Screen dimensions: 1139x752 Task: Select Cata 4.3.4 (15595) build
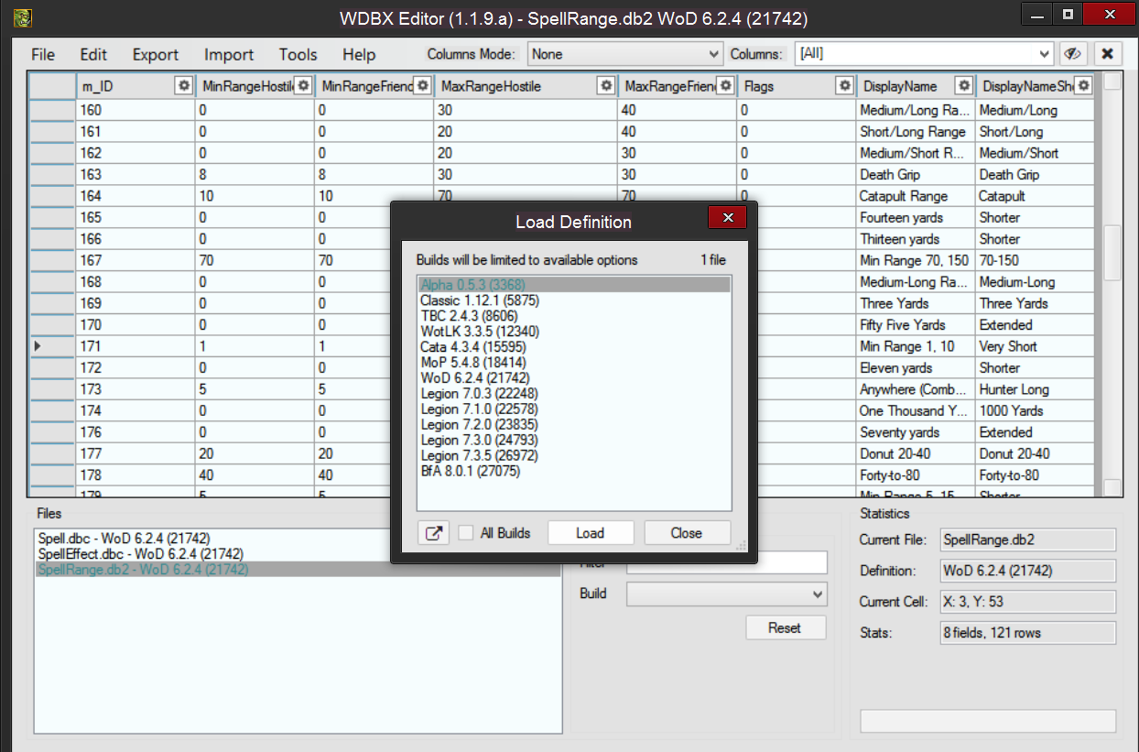pyautogui.click(x=574, y=347)
